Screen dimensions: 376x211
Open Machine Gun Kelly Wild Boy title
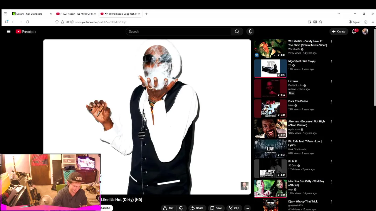coord(306,183)
